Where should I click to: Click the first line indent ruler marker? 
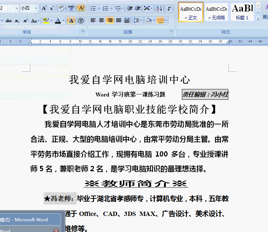30,40
